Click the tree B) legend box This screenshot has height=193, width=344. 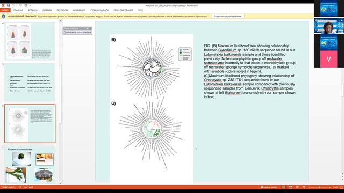(x=185, y=54)
